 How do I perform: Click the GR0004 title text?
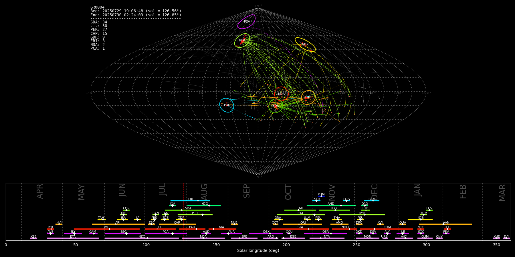click(97, 7)
